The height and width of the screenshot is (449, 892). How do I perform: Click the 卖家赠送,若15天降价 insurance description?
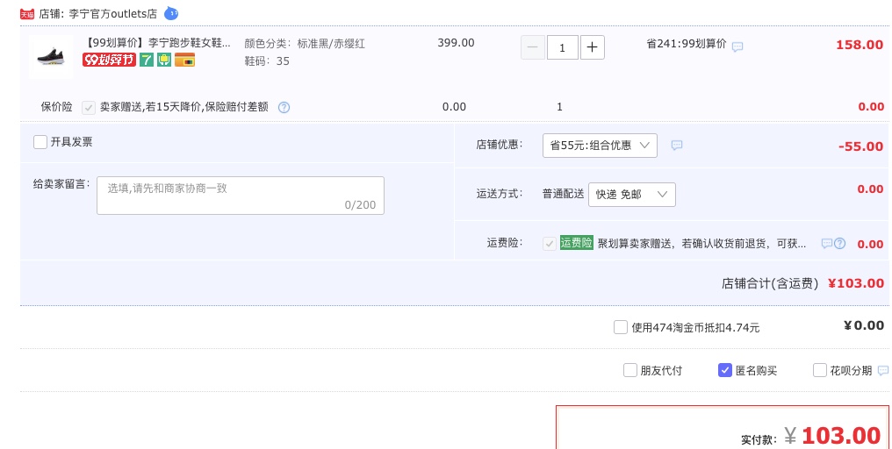183,107
